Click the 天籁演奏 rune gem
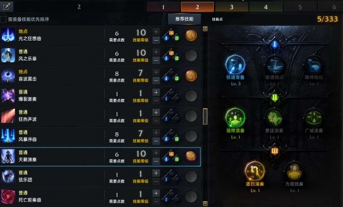 [x=191, y=156]
